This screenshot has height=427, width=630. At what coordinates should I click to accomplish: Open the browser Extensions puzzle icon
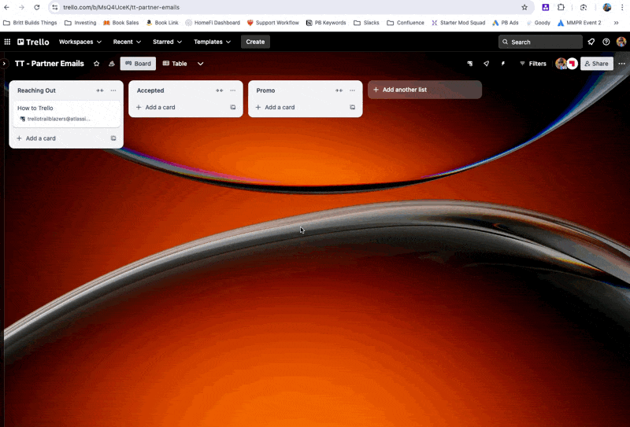click(x=561, y=7)
